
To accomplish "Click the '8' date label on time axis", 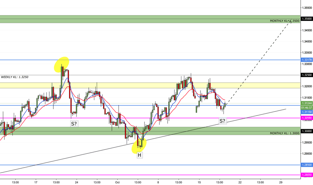I will click(x=158, y=182).
